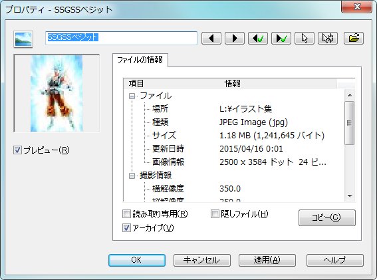Image resolution: width=377 pixels, height=280 pixels.
Task: Go to next file with right arrow button
Action: 235,39
